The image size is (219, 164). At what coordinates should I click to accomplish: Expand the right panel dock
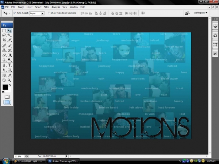(216, 19)
